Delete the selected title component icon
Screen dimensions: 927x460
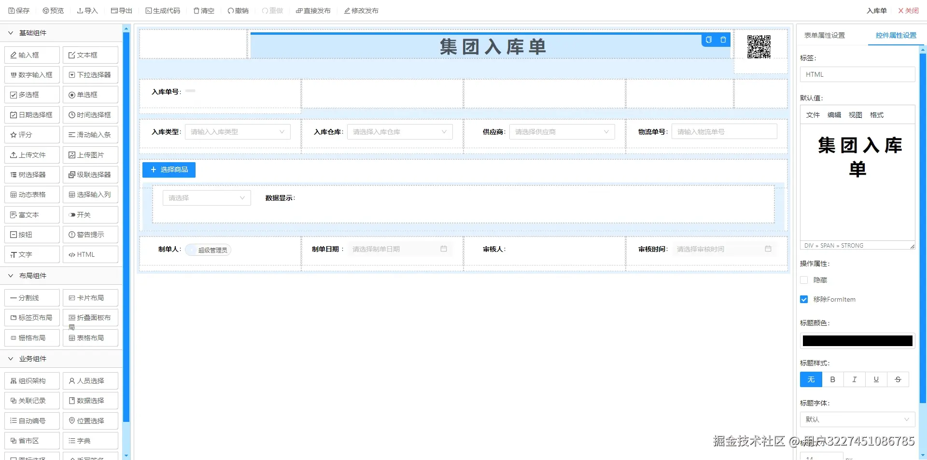click(x=723, y=40)
